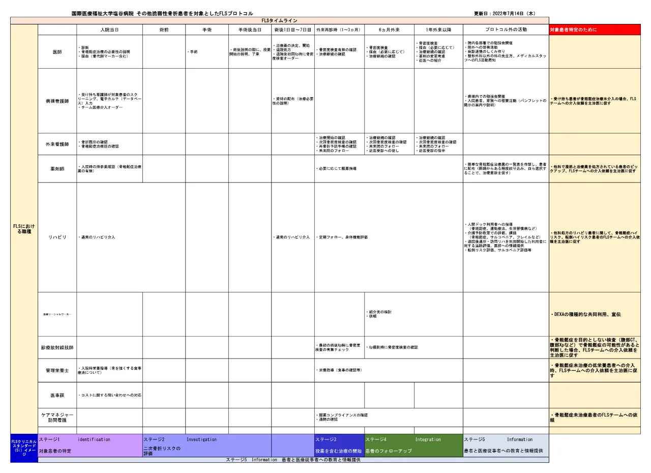Image resolution: width=651 pixels, height=473 pixels.
Task: Click the 診療放射線技師 row label
Action: click(57, 347)
